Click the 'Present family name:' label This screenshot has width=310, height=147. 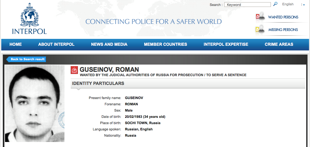[105, 98]
